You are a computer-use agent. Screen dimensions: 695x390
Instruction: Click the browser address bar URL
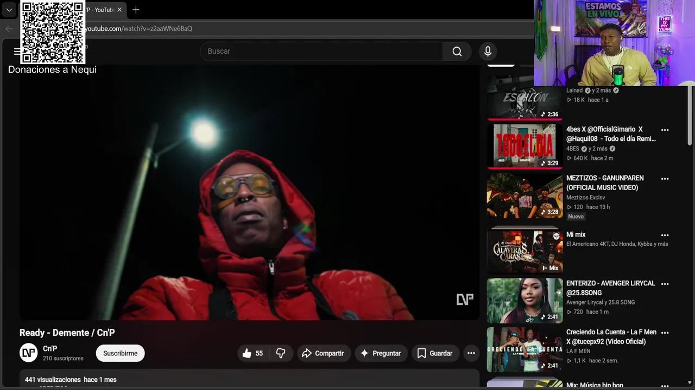tap(138, 29)
